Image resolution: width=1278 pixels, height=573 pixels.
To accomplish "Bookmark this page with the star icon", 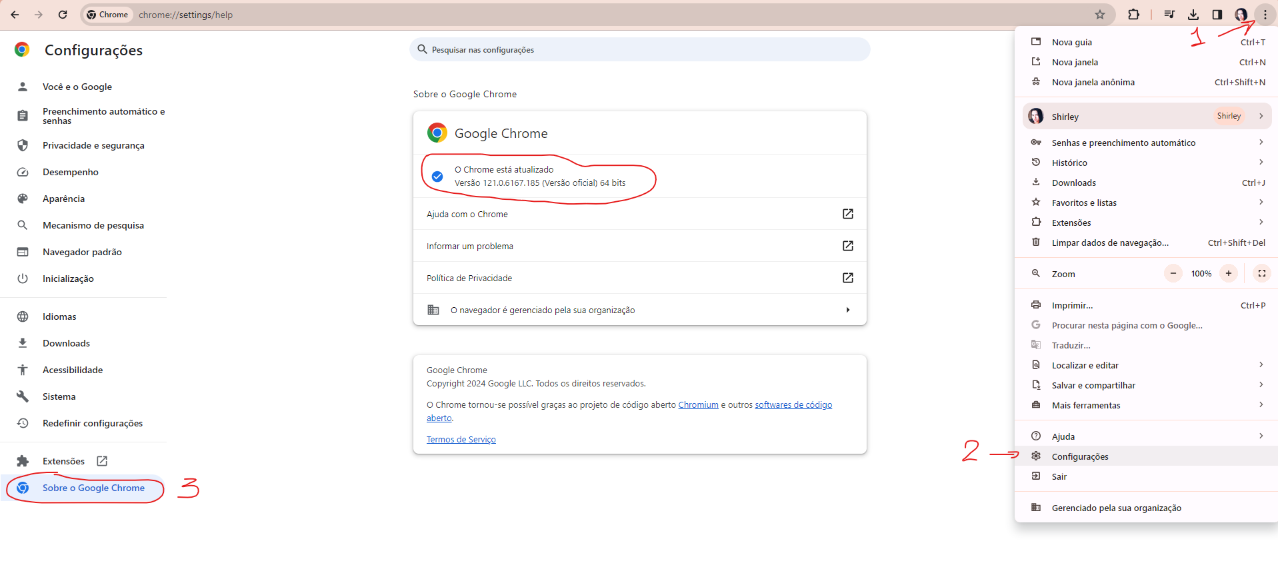I will pyautogui.click(x=1100, y=15).
